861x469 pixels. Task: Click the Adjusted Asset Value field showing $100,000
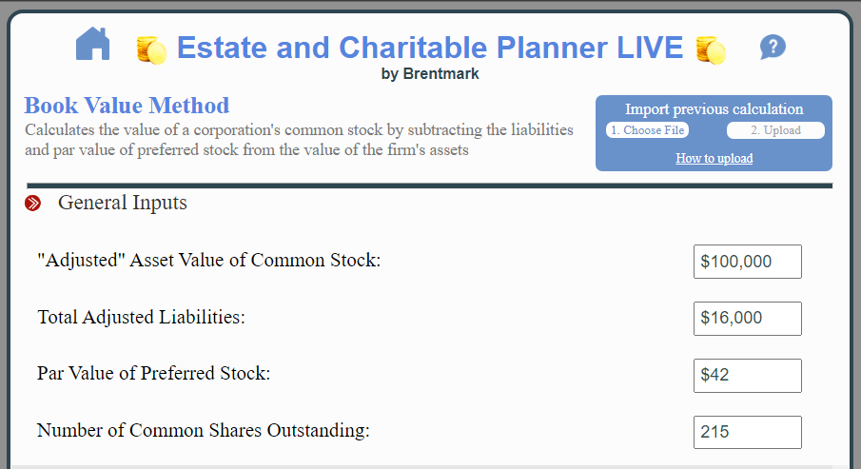(x=747, y=262)
